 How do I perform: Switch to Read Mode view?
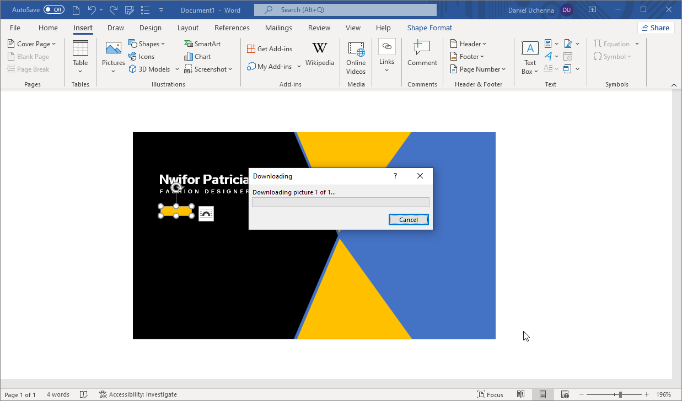520,394
